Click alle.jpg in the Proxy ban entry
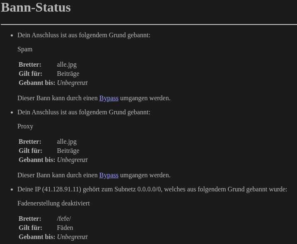Screen dimensions: 297x244 click(x=67, y=142)
